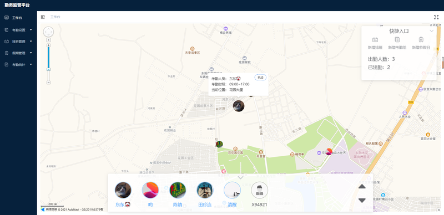444x215 pixels.
Task: Expand the 考勤设置 sidebar menu
Action: pos(18,30)
